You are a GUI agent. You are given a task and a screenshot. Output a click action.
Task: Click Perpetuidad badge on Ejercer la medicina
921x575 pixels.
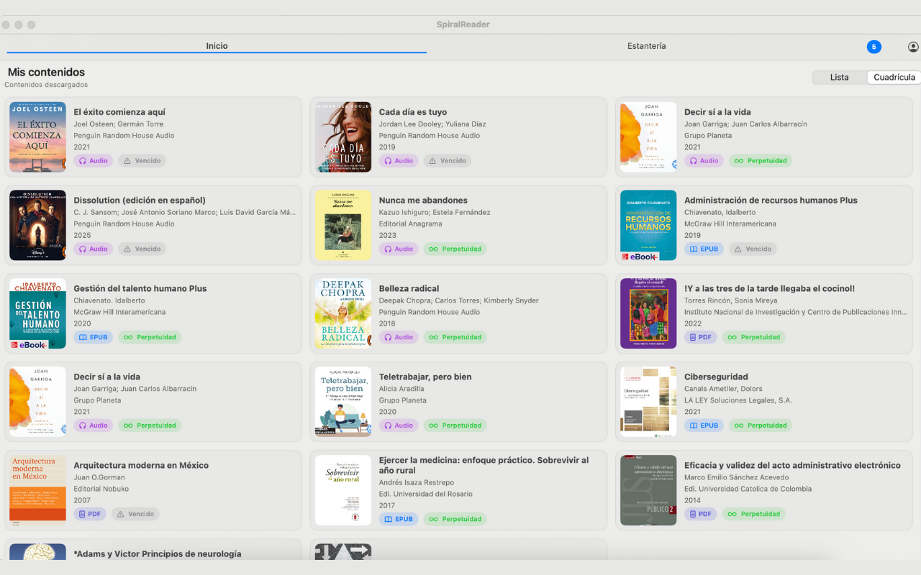pos(455,519)
